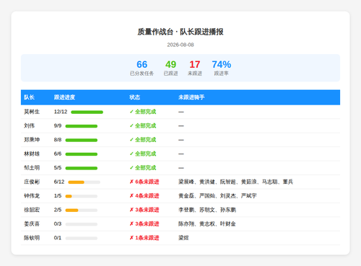Image resolution: width=361 pixels, height=266 pixels.
Task: Click the 9/9 progress value
Action: coord(58,125)
